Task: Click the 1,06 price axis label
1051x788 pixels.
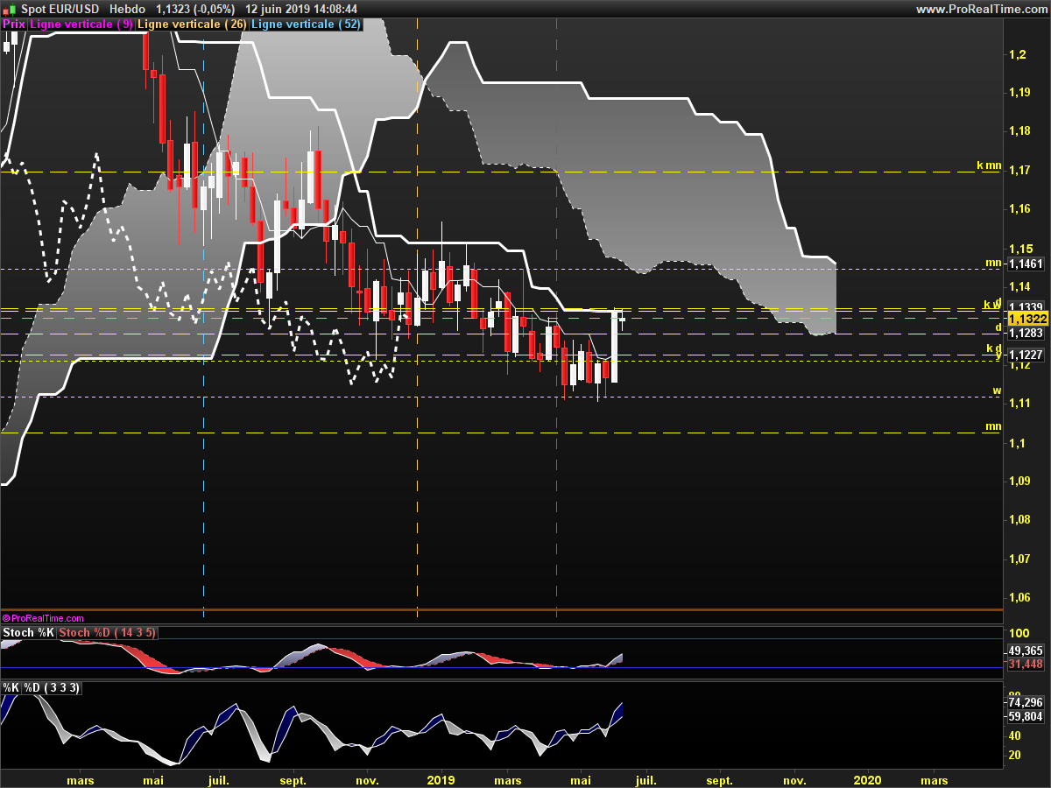Action: click(1019, 598)
